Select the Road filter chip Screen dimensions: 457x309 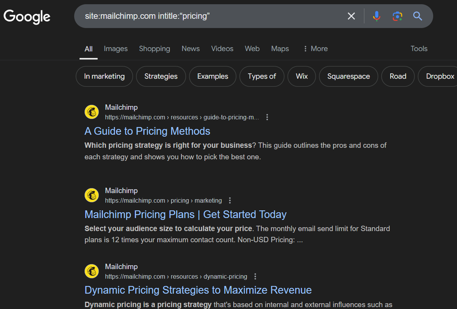click(398, 76)
